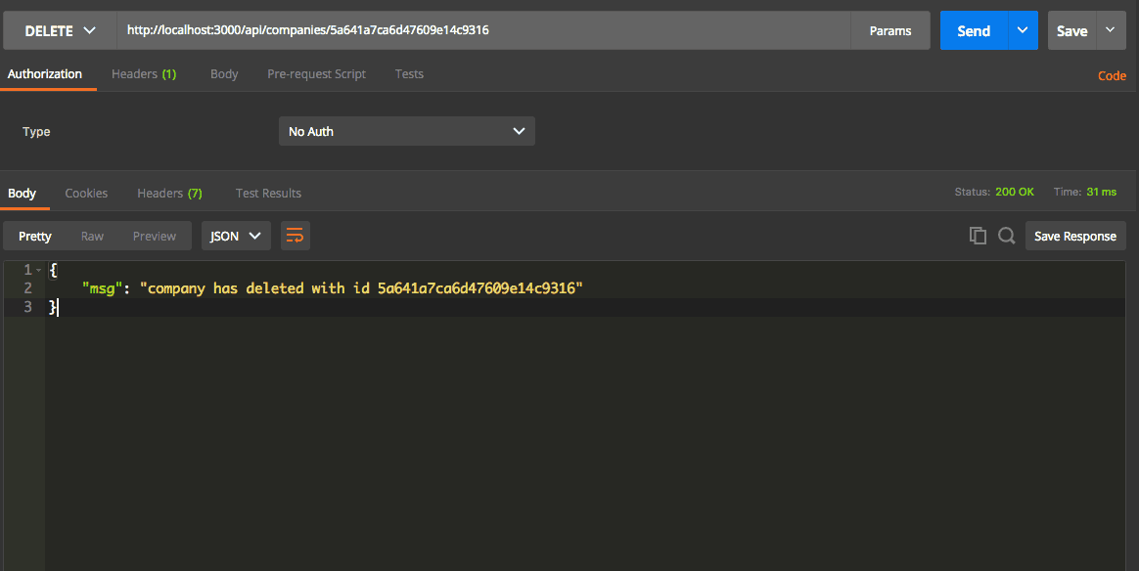Click line number 3 in the gutter
1139x571 pixels.
(x=27, y=307)
